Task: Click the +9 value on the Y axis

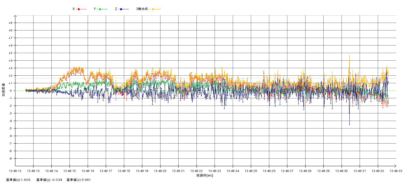Action: pyautogui.click(x=10, y=23)
